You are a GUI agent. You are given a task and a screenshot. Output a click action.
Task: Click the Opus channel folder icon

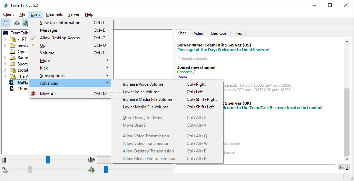point(13,52)
